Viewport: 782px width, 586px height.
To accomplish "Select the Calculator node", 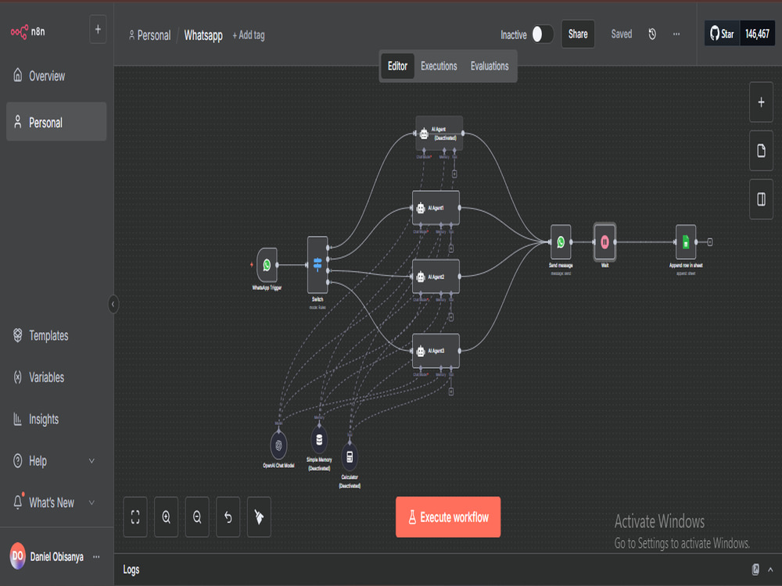I will [x=350, y=457].
